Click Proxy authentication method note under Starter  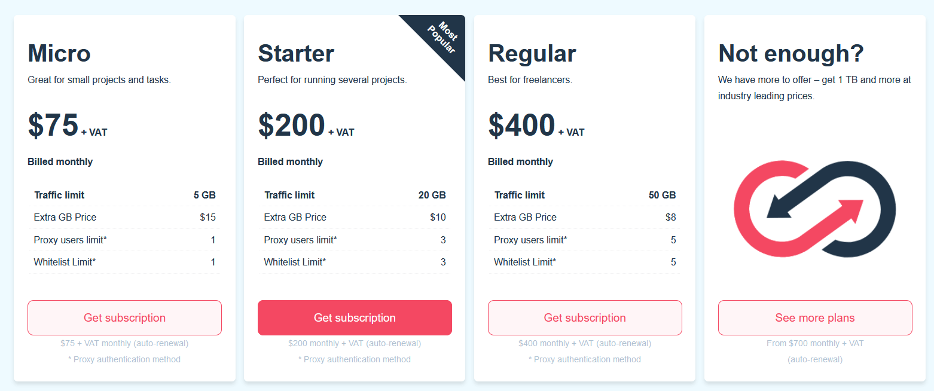coord(355,359)
